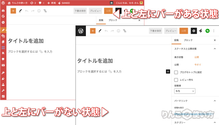Switch to 投稿 tab in right window
219x125 pixels.
(x=176, y=40)
